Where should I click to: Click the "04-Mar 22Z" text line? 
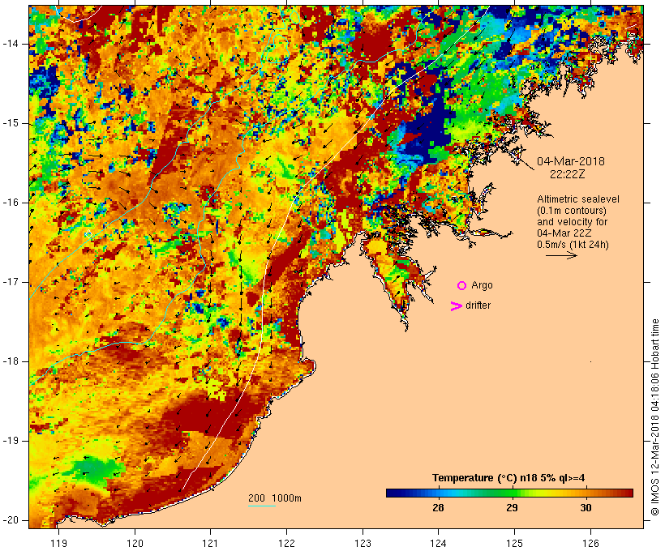pyautogui.click(x=564, y=233)
